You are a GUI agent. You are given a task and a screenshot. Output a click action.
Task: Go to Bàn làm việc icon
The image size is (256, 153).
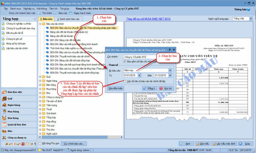[x=4, y=92]
